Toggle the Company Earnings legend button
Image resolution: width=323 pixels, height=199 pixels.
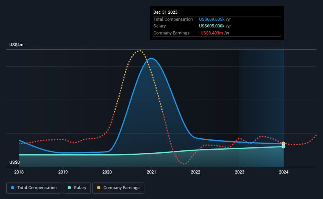click(118, 188)
